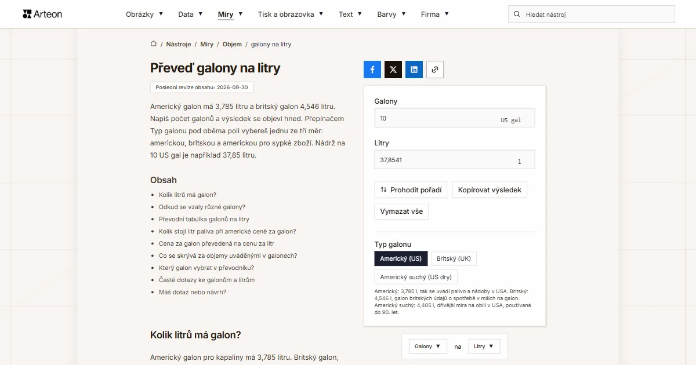696x365 pixels.
Task: Share the page on Facebook
Action: click(x=372, y=70)
